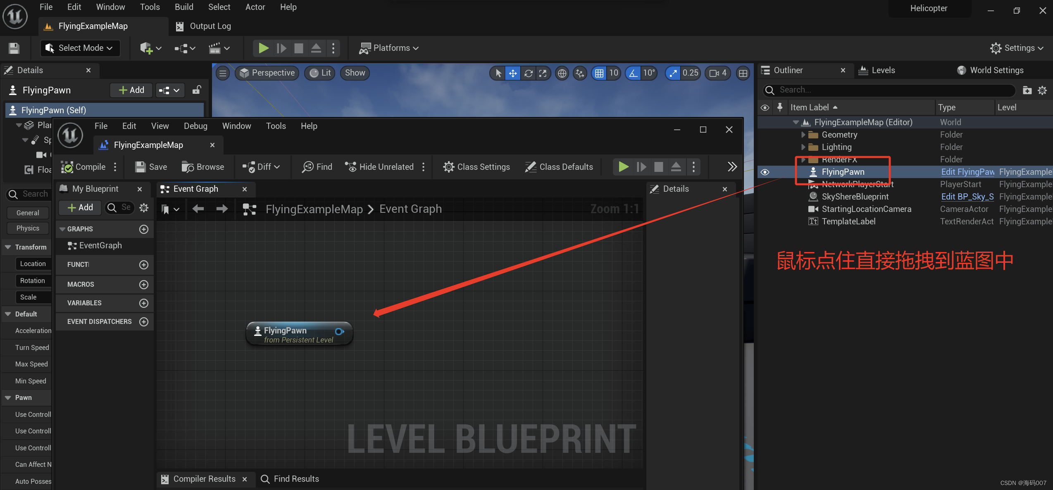Click the Edit BP_Sky_S link
The image size is (1053, 490).
pos(967,197)
